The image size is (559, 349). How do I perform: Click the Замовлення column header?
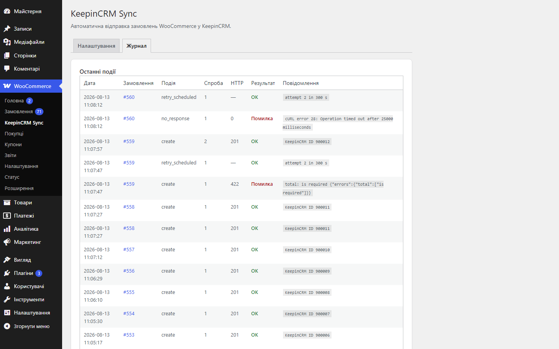pos(138,83)
